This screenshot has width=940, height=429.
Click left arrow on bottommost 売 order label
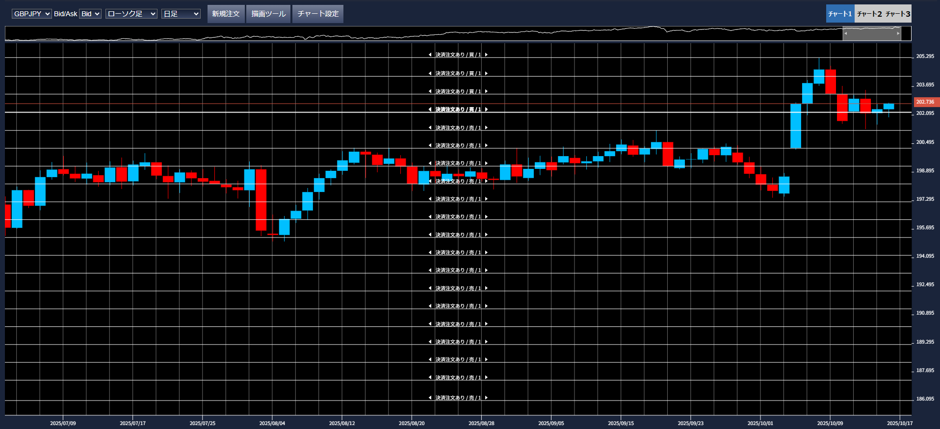tap(430, 398)
